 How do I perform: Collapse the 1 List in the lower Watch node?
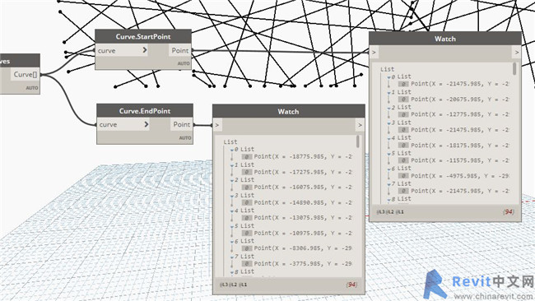click(232, 165)
